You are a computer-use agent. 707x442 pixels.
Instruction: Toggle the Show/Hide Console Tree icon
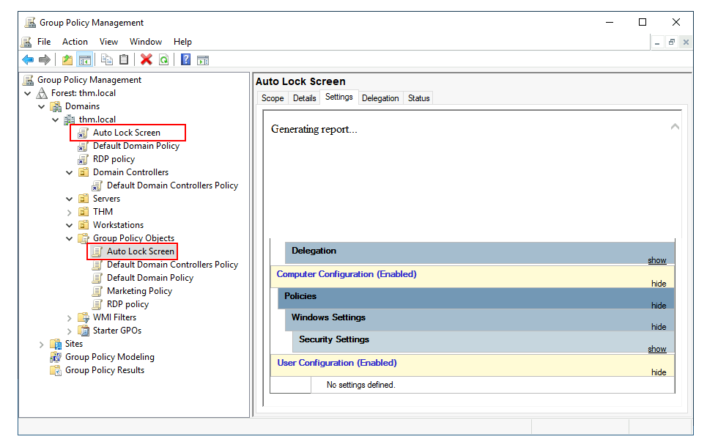[84, 60]
